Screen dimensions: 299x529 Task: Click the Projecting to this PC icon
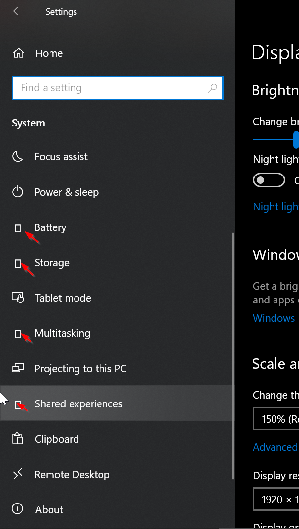(x=18, y=369)
